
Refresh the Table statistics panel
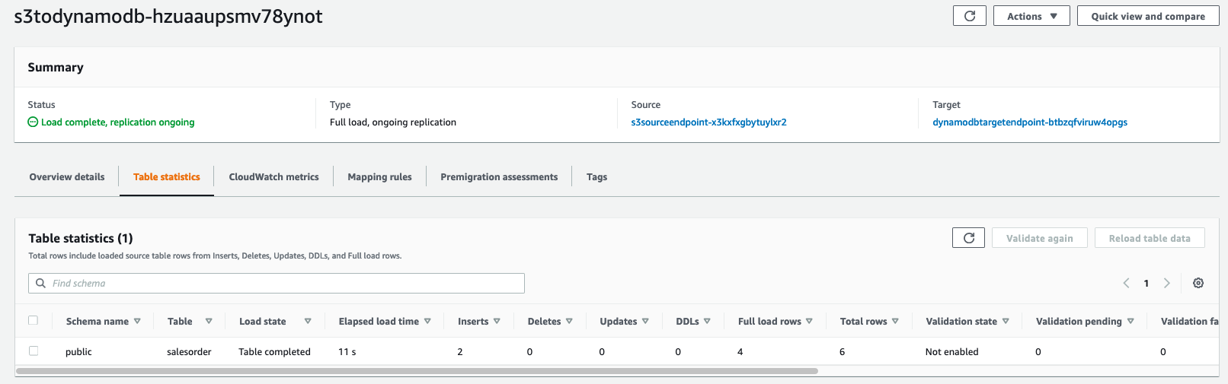tap(968, 238)
